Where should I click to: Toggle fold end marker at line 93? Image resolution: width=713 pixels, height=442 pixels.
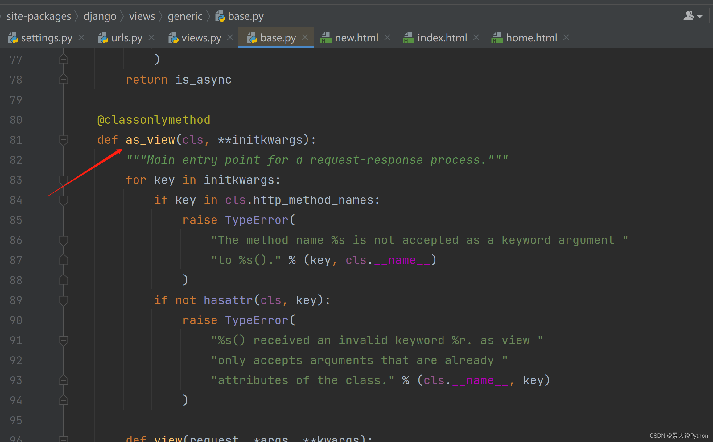click(x=64, y=380)
